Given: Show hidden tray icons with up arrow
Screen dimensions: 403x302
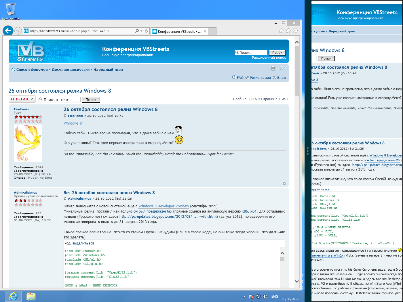Looking at the screenshot, I should 244,297.
